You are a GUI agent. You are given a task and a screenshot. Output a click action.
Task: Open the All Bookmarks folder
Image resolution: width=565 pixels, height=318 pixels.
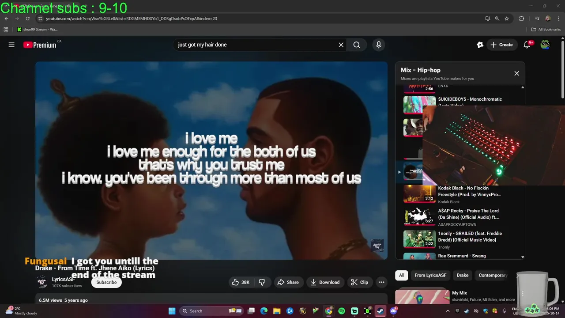(x=546, y=30)
